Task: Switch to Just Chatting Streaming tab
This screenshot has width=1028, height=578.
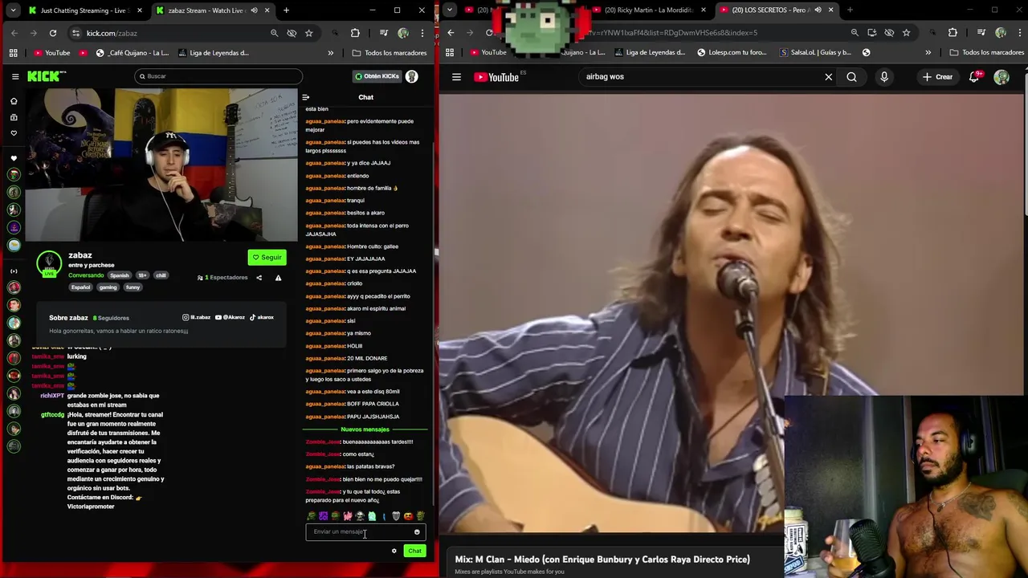Action: (x=84, y=10)
